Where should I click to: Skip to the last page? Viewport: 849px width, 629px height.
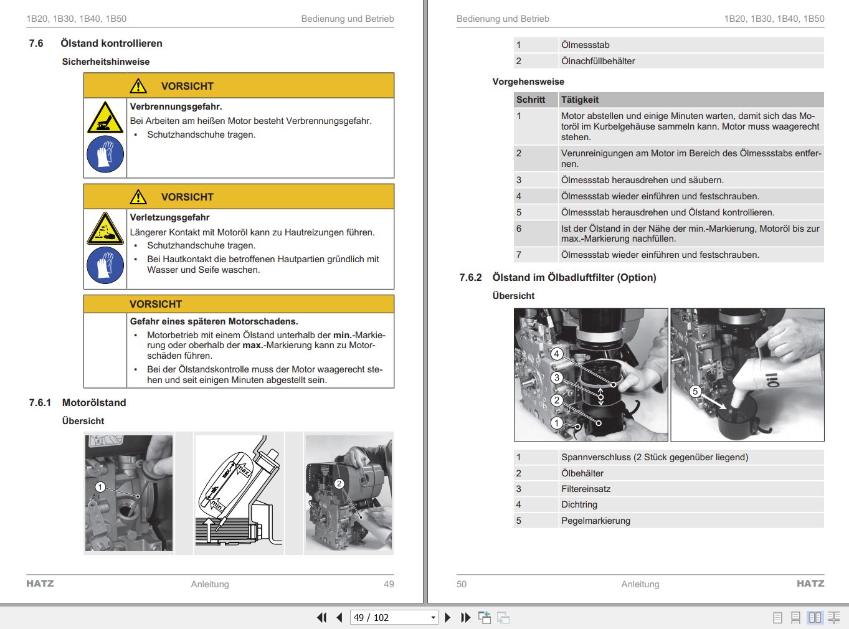pyautogui.click(x=465, y=617)
